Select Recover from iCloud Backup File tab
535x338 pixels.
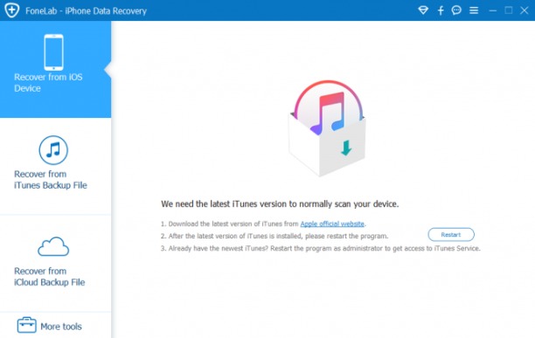click(55, 264)
